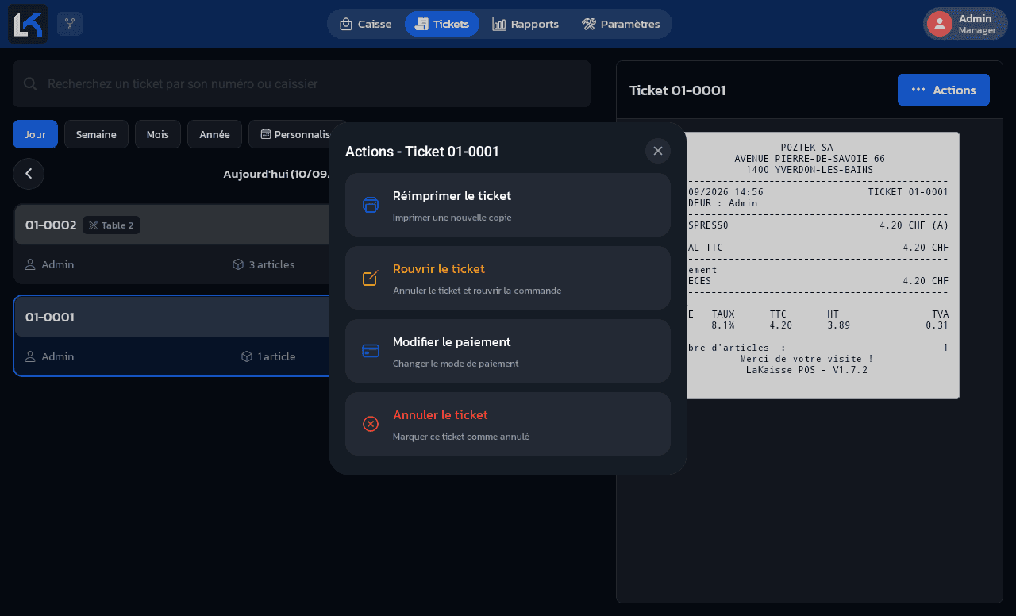
Task: Click the credit card payment icon
Action: pyautogui.click(x=371, y=351)
